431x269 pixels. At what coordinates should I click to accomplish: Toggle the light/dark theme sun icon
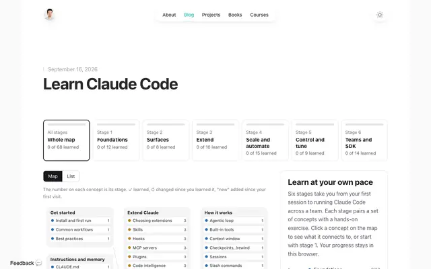click(x=380, y=15)
